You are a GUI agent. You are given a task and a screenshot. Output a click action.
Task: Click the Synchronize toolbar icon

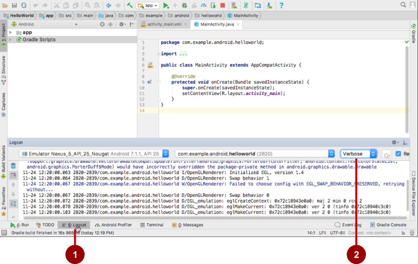click(x=24, y=5)
